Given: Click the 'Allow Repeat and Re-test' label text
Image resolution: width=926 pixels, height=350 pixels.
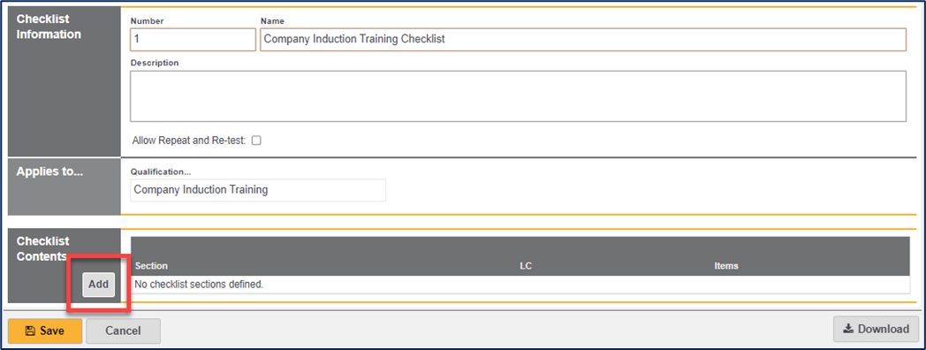Looking at the screenshot, I should 189,141.
